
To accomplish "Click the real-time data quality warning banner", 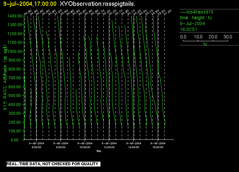I will pos(52,164).
